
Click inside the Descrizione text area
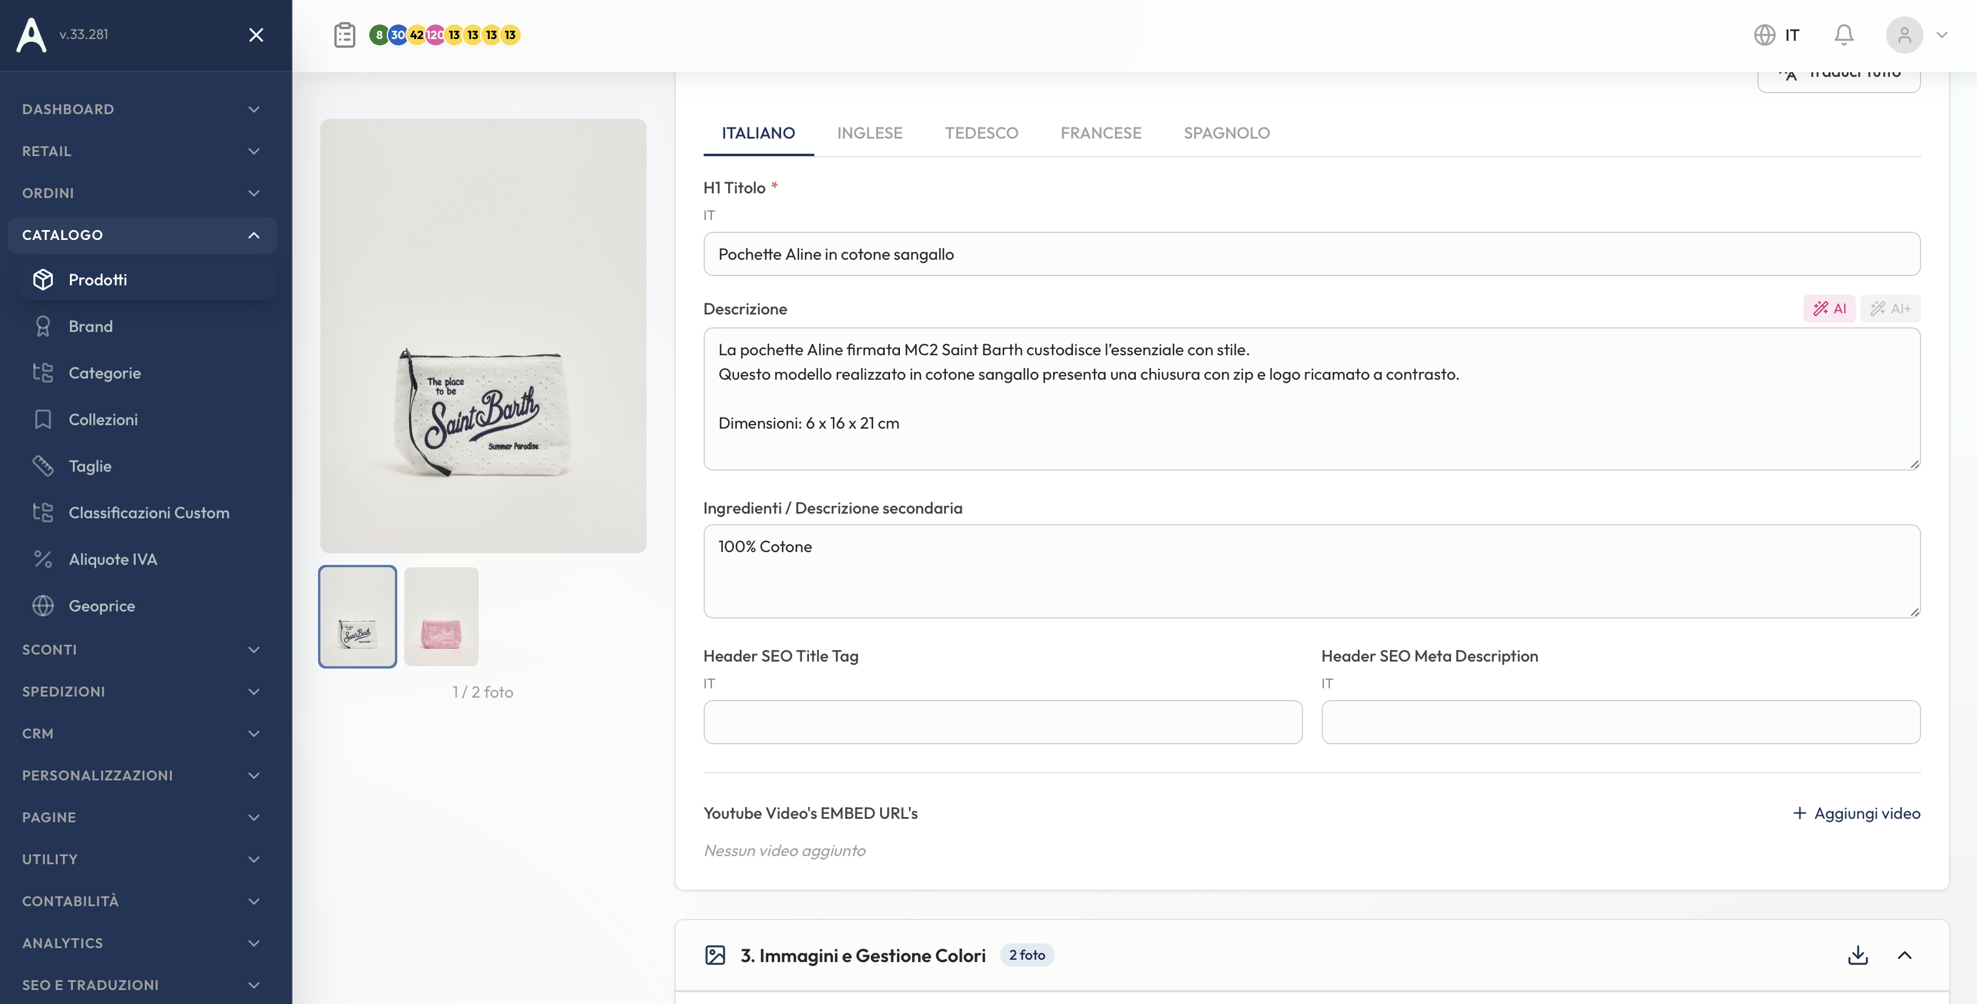pyautogui.click(x=1312, y=399)
